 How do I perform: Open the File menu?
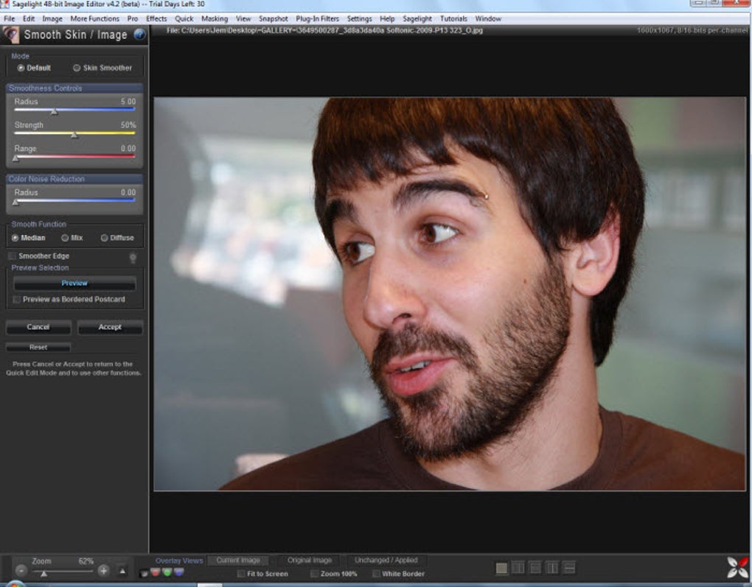9,18
